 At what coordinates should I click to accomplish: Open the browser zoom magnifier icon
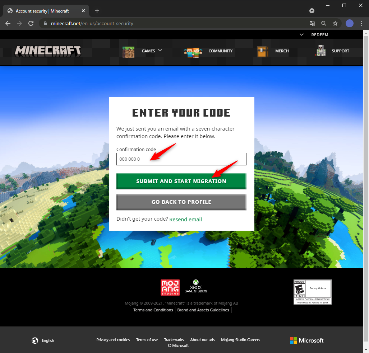point(324,23)
